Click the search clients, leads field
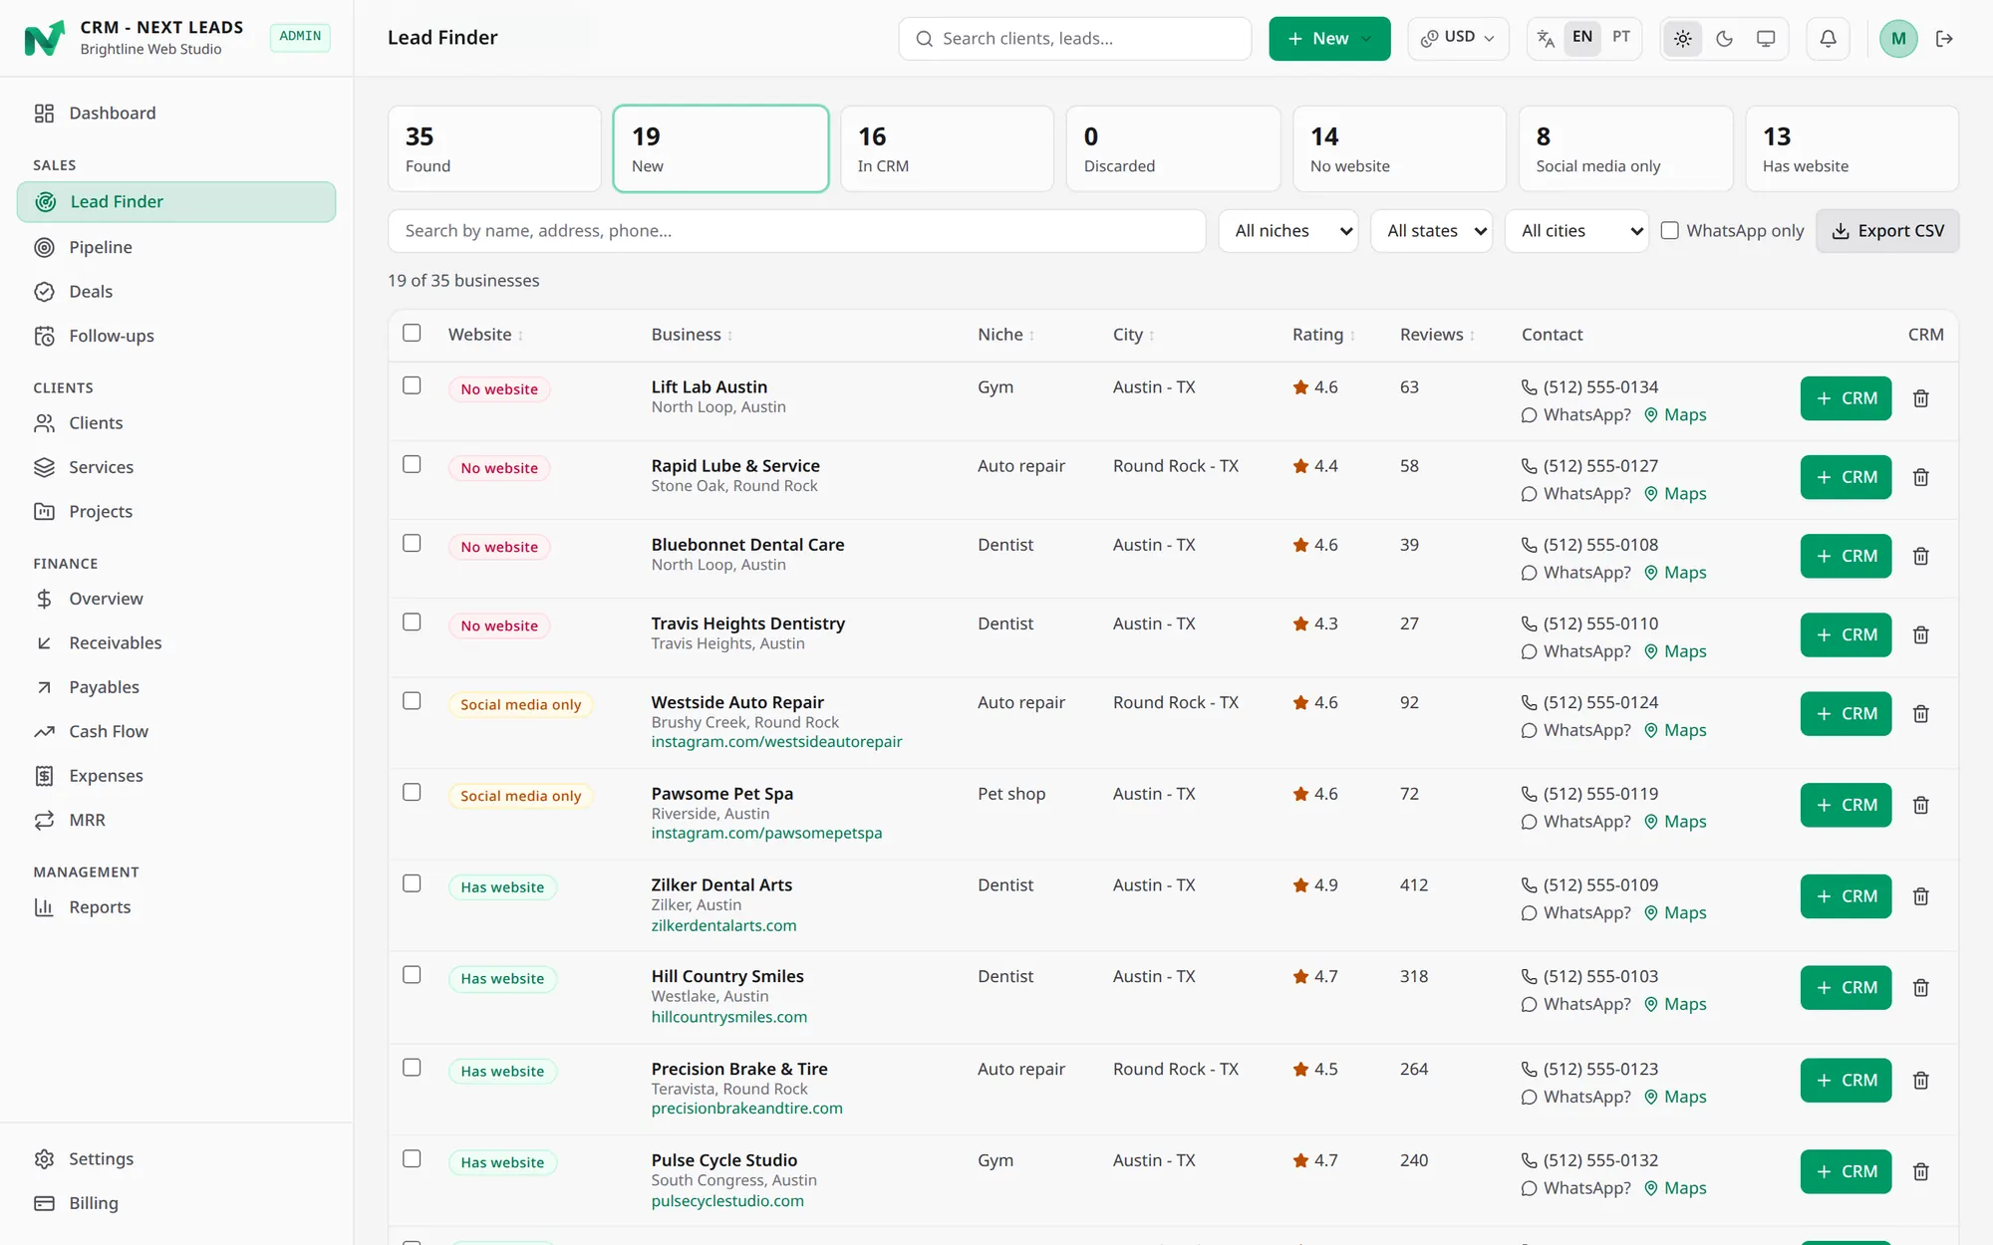1993x1245 pixels. (x=1074, y=38)
